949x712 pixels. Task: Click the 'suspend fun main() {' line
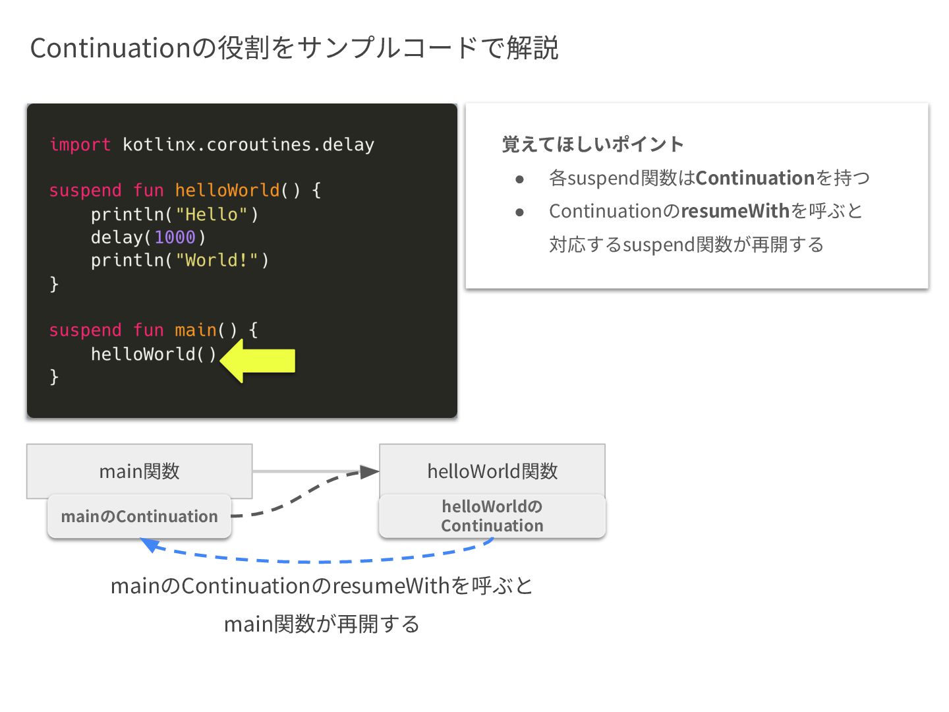(154, 330)
